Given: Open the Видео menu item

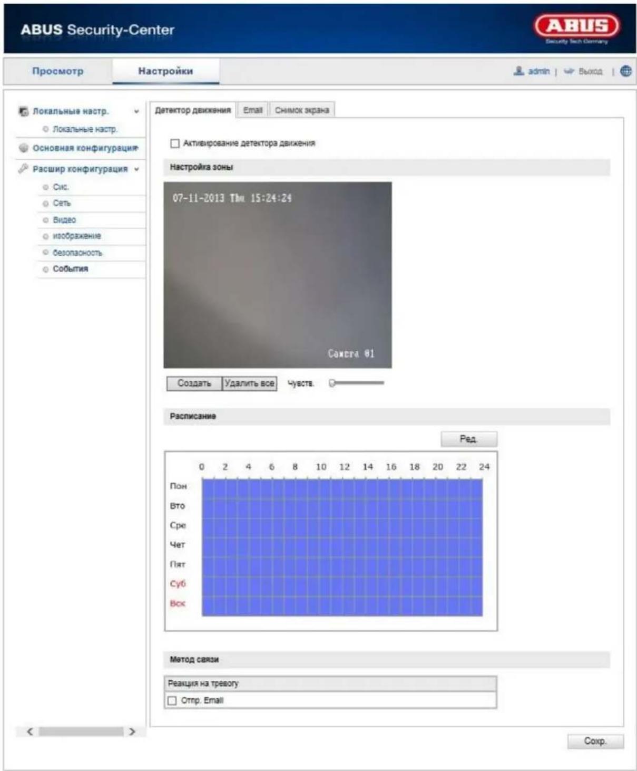Looking at the screenshot, I should [x=64, y=220].
